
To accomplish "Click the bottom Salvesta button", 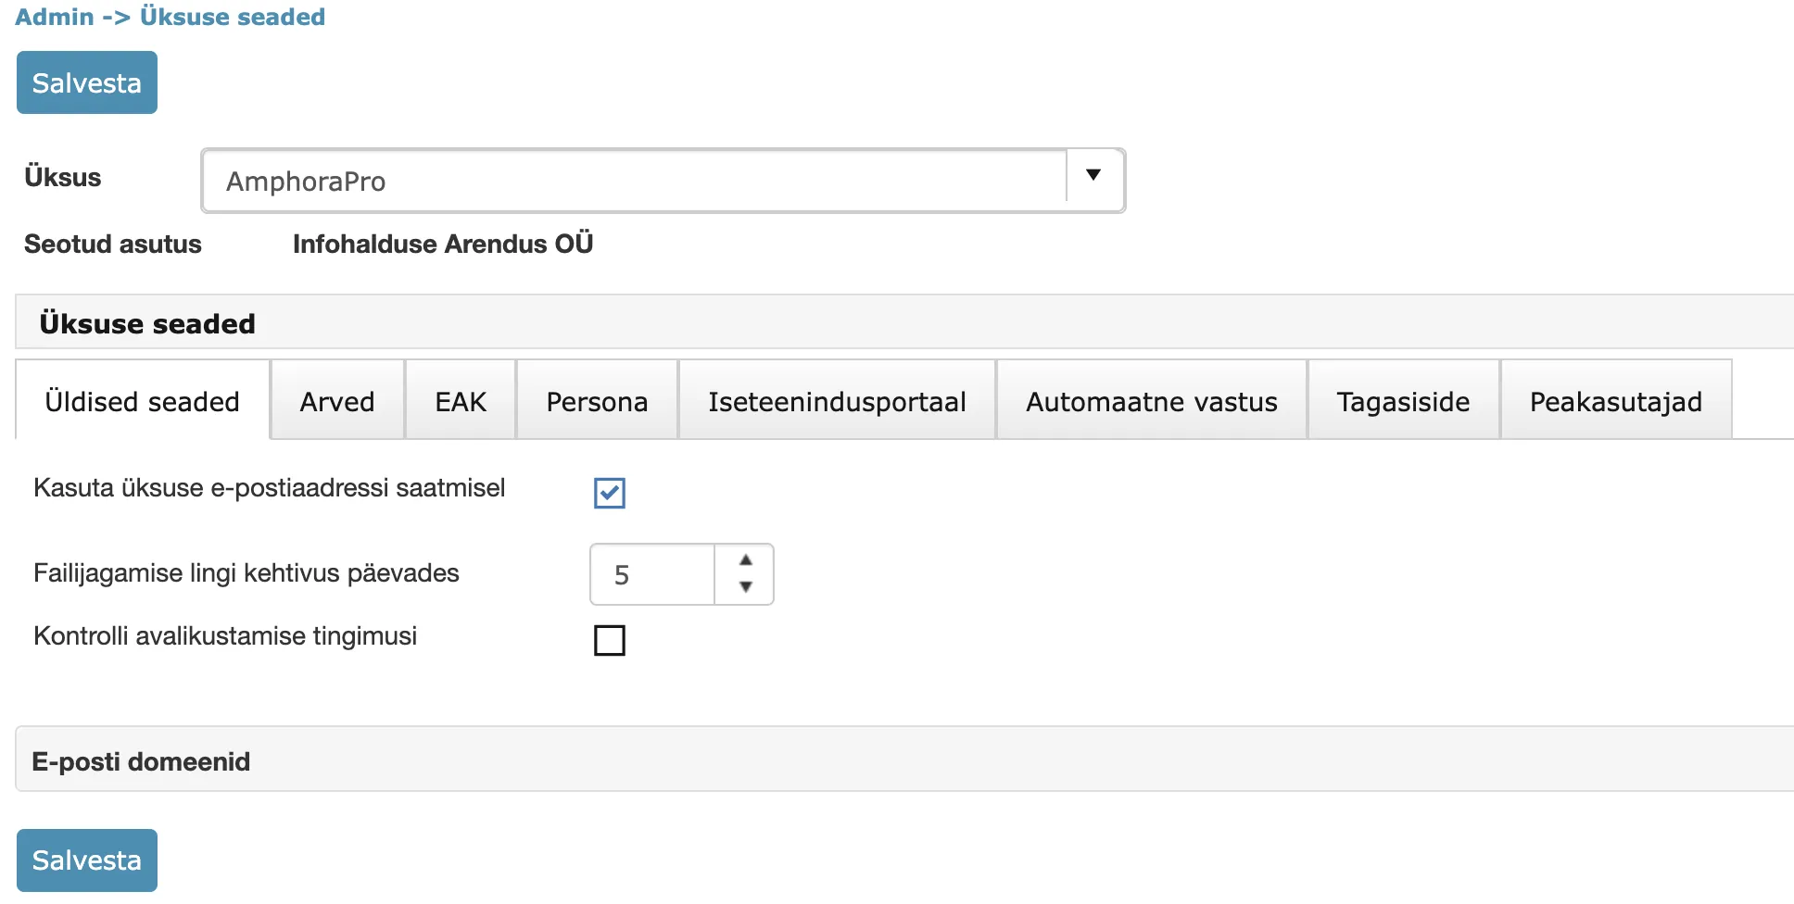I will pos(87,860).
